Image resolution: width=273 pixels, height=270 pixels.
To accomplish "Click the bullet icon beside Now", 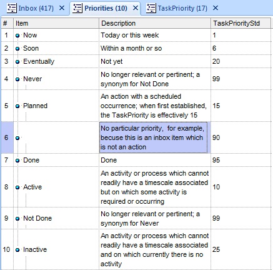I will tap(17, 36).
